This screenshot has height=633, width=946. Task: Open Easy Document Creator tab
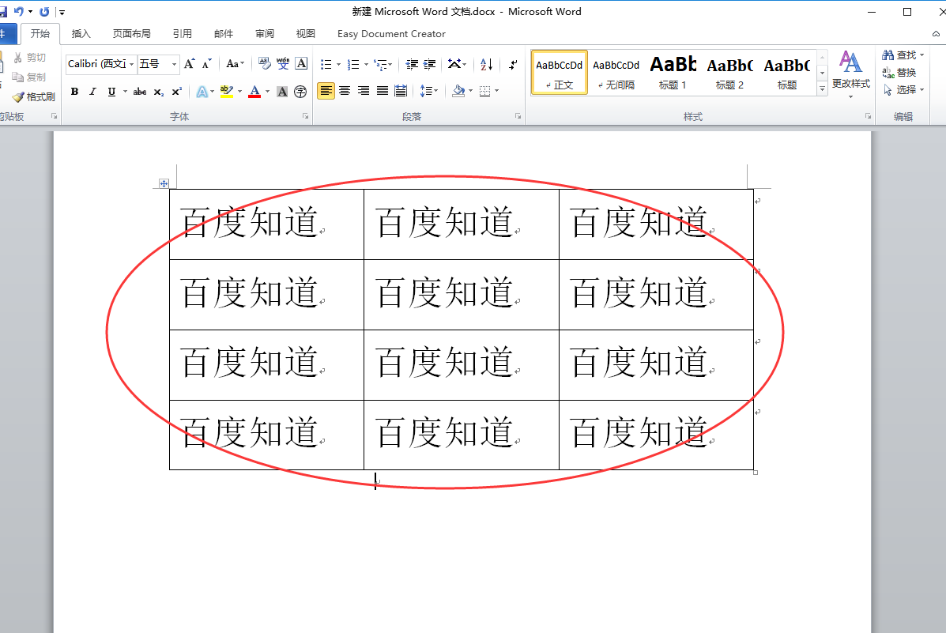click(x=391, y=34)
